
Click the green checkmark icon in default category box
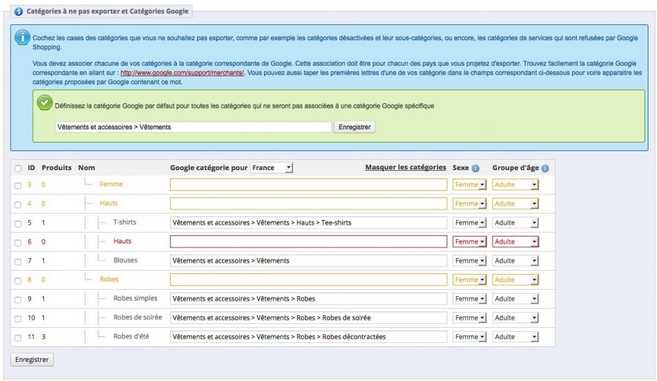click(45, 102)
